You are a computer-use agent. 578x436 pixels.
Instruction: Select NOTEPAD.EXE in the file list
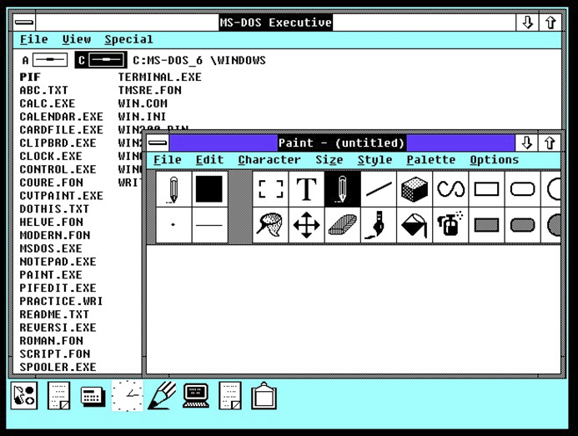[x=58, y=262]
